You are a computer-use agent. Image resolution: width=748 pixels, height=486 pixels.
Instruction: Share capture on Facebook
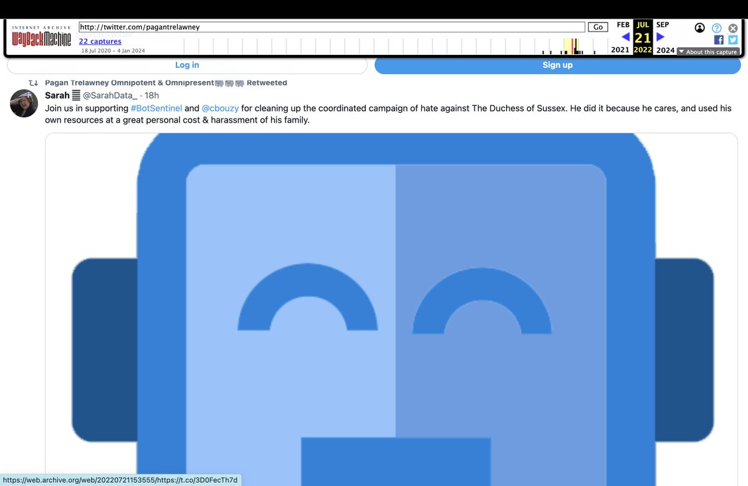point(719,40)
